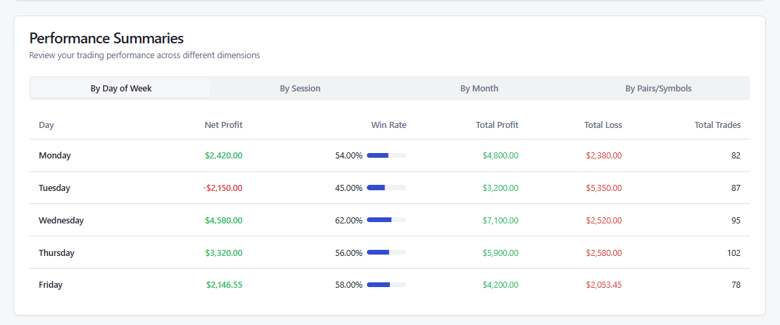Click Tuesday's win rate progress bar
The width and height of the screenshot is (780, 325).
[x=386, y=188]
